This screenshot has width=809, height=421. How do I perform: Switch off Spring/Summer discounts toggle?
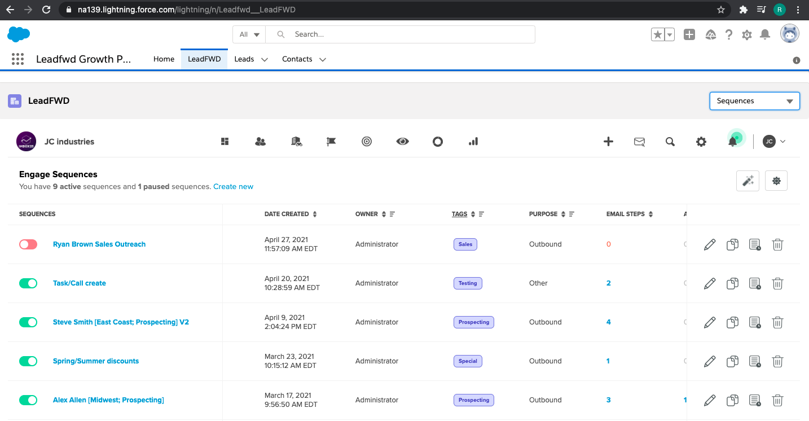(x=28, y=361)
